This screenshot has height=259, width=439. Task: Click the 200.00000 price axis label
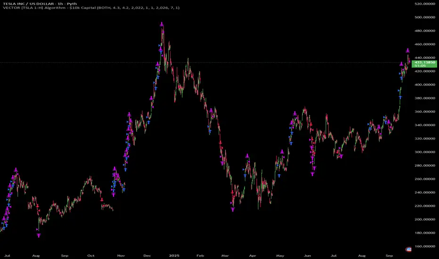tap(425, 219)
